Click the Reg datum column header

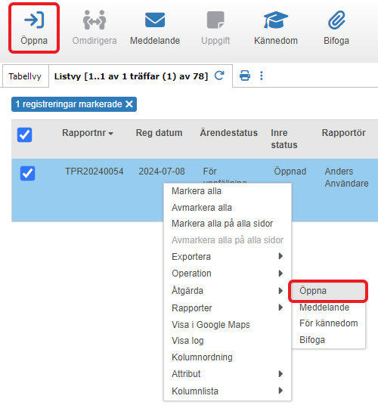pos(159,133)
